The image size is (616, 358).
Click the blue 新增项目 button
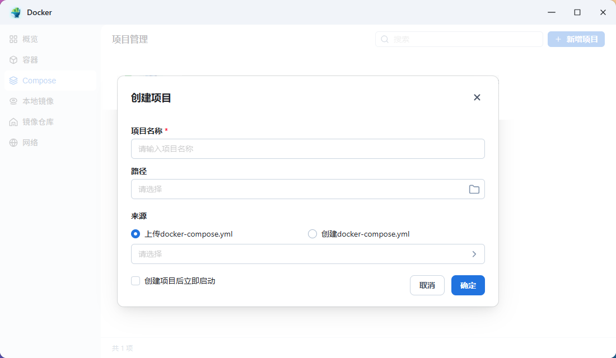(x=576, y=39)
